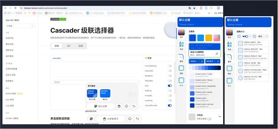This screenshot has height=129, width=278.
Task: Click the undo arrow in the bottom floating bar
Action: 137,119
